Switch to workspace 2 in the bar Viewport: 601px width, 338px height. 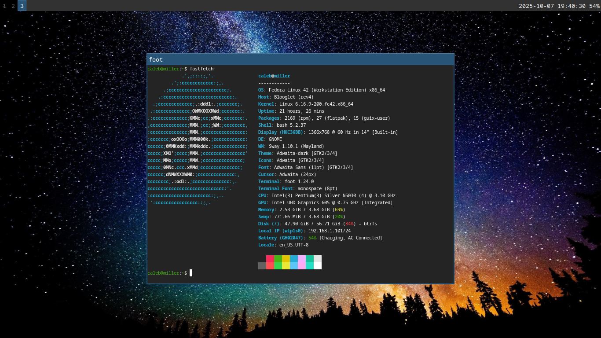13,6
